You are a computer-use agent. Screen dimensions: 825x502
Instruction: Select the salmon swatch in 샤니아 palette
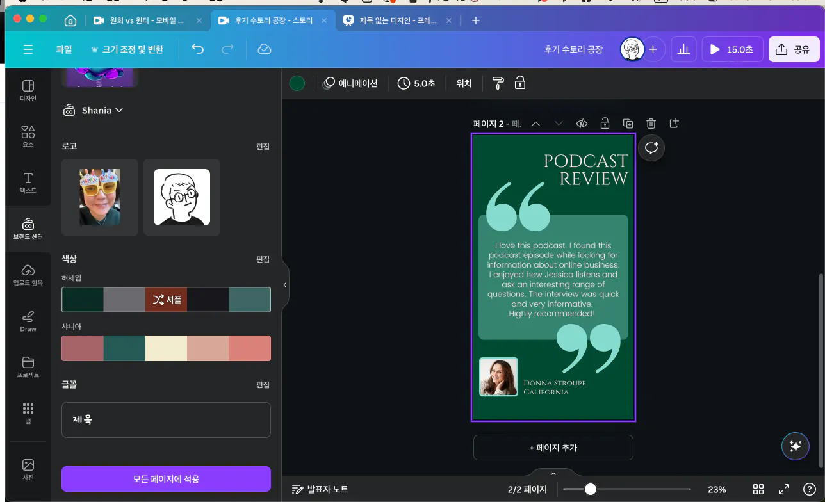click(x=250, y=348)
